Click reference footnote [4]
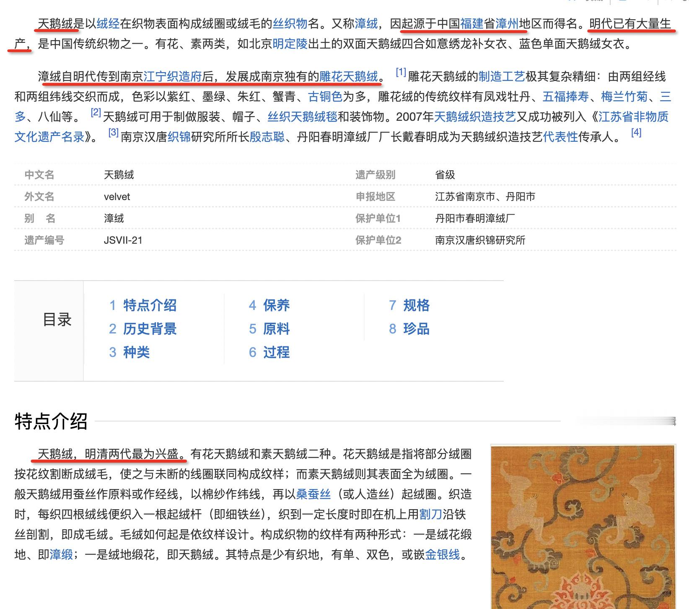Screen dimensions: 689x609 [x=636, y=133]
